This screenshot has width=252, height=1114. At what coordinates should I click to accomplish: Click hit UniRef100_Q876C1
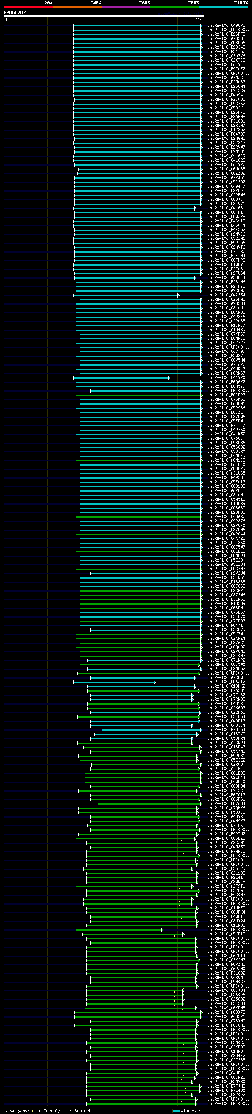tap(226, 643)
